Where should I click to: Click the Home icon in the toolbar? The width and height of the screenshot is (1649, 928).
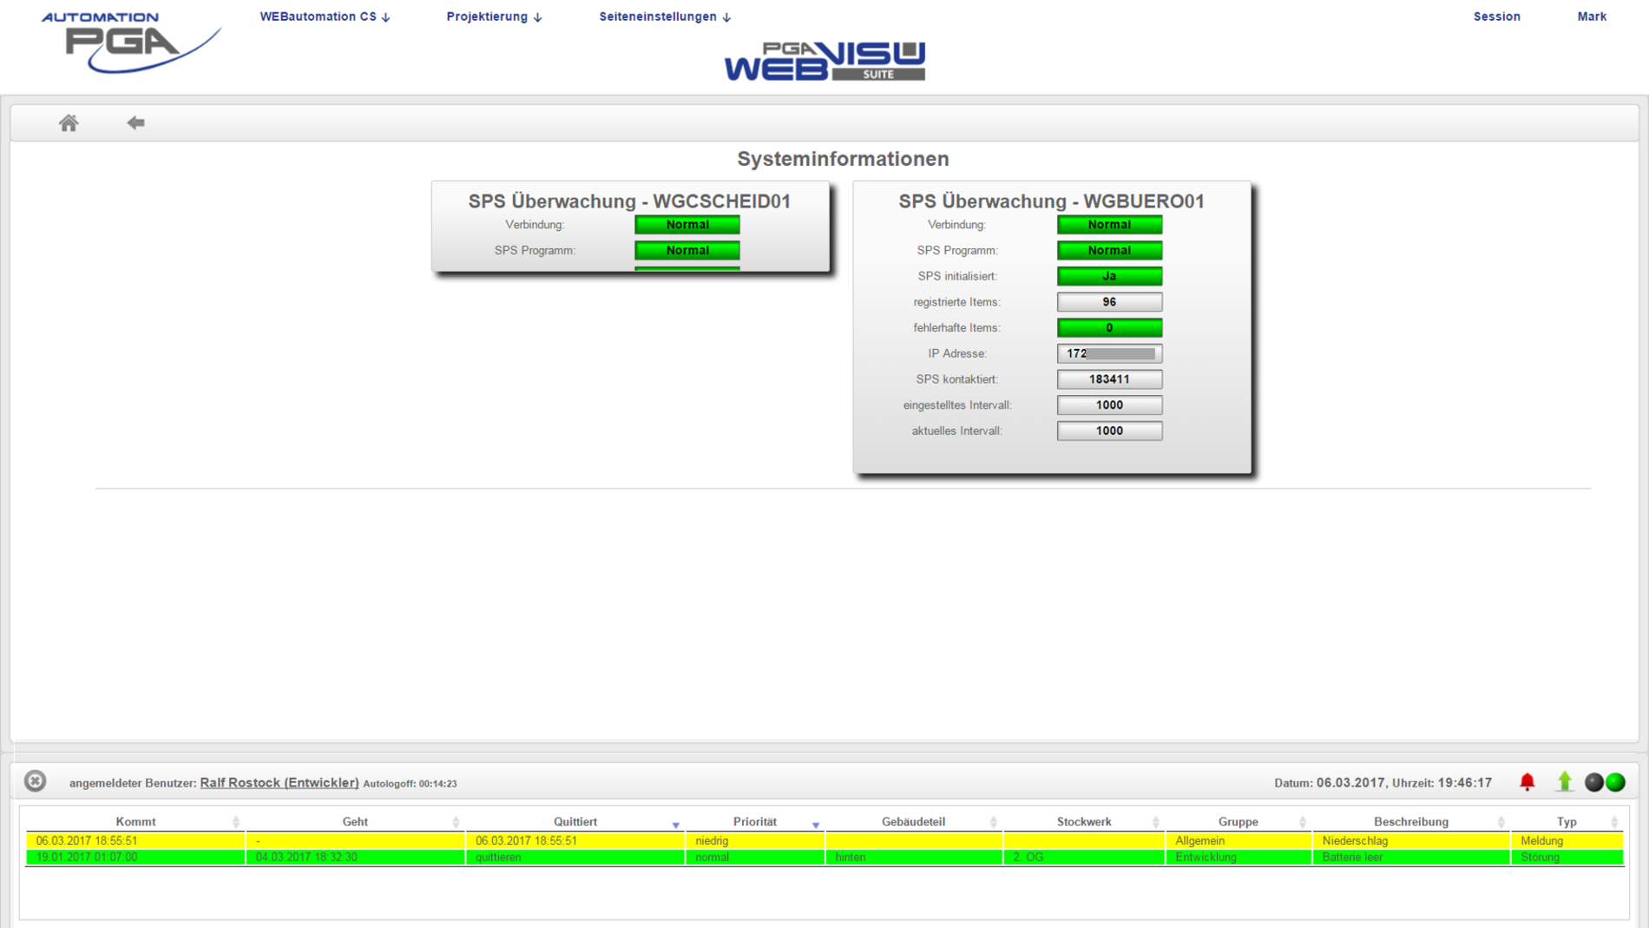click(x=69, y=123)
